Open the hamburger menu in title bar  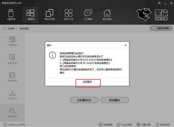coord(159,3)
